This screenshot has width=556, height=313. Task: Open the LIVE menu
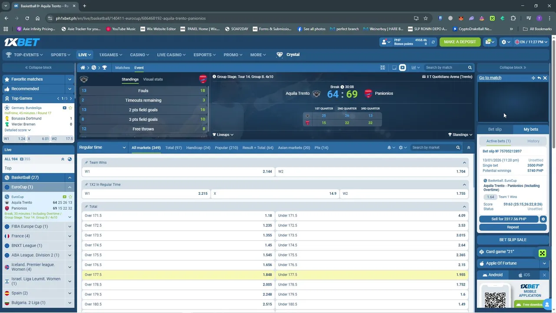(x=84, y=55)
